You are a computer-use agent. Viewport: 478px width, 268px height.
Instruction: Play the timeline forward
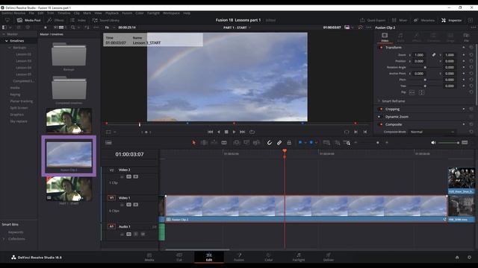234,132
